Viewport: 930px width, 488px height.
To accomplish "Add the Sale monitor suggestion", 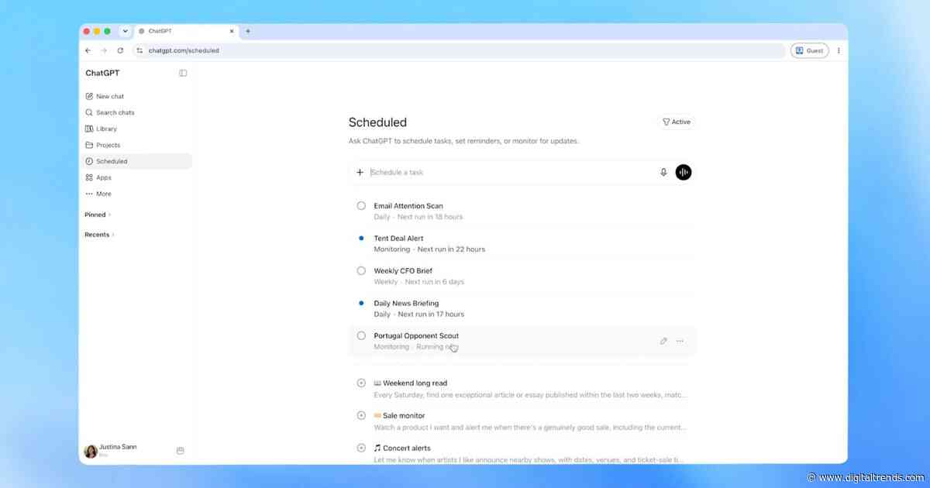I will [x=361, y=416].
